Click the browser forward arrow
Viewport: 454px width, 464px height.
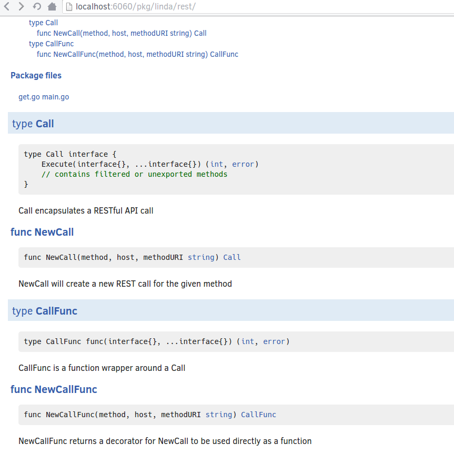pos(21,6)
